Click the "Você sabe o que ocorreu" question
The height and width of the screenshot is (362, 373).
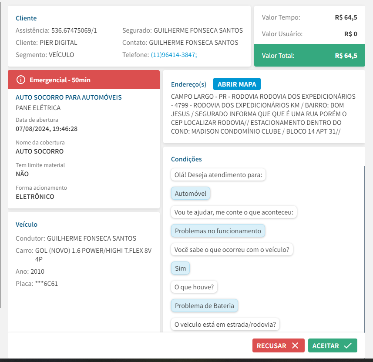point(232,250)
